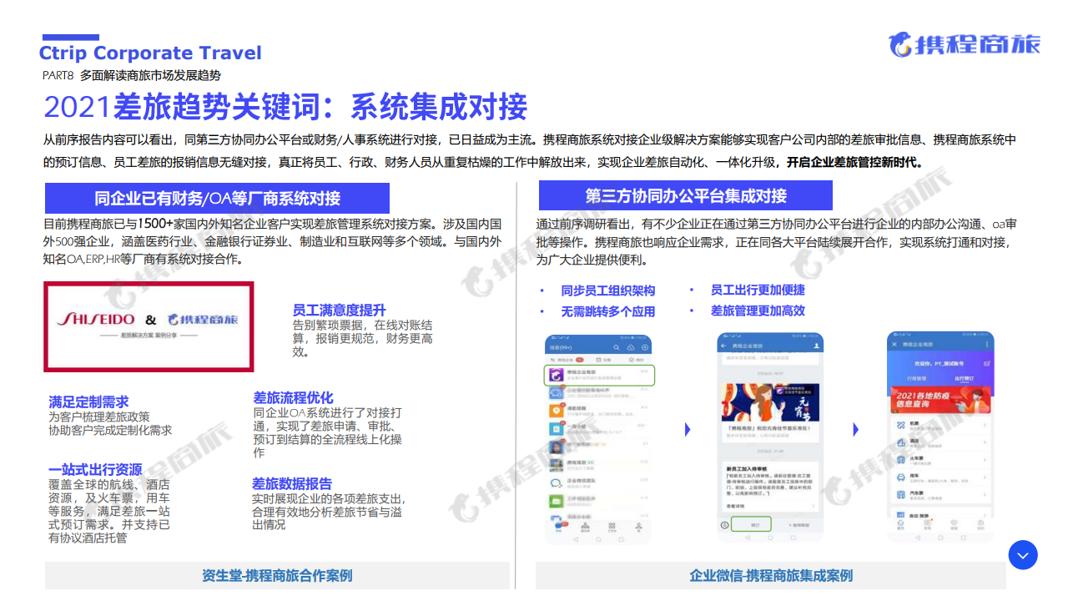
Task: Open chevron next to 查看详情 in chat phone
Action: point(814,506)
